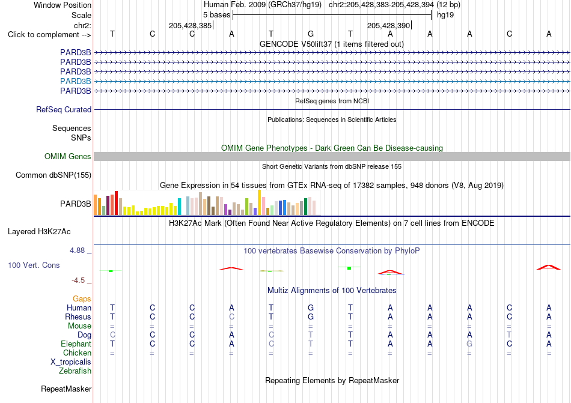Click the cyan bar in GTEx chart

point(179,207)
